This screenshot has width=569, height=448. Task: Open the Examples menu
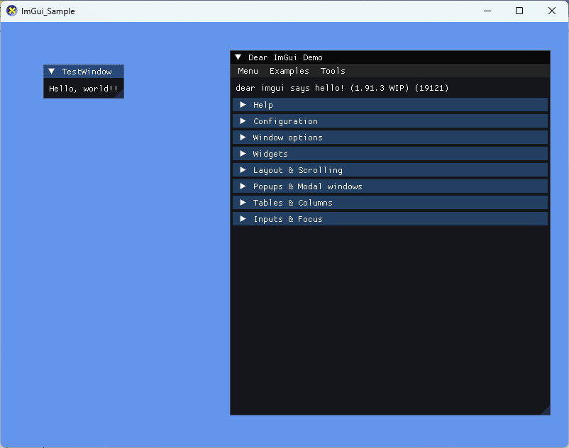tap(288, 71)
